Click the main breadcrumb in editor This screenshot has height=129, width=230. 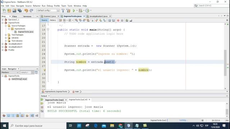(x=77, y=92)
